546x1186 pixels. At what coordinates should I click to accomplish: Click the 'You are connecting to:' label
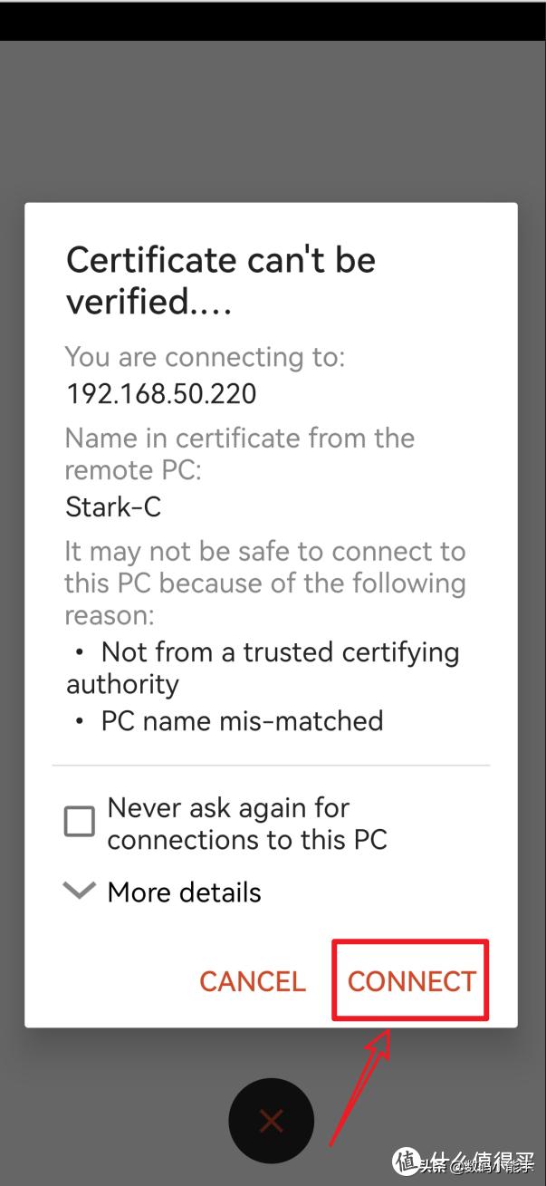[205, 357]
